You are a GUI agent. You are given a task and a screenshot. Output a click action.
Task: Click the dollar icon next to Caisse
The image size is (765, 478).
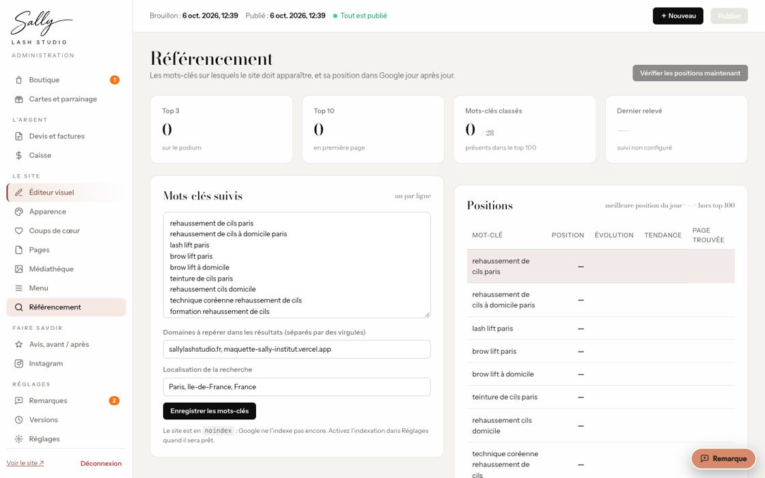(x=18, y=155)
